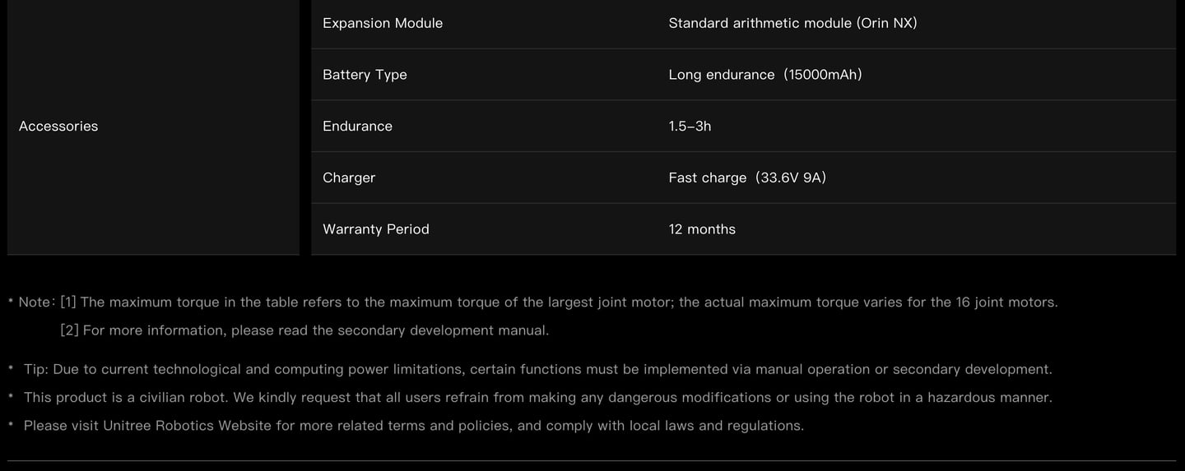Click the civilian robot warning sentence
This screenshot has width=1185, height=471.
click(x=537, y=398)
